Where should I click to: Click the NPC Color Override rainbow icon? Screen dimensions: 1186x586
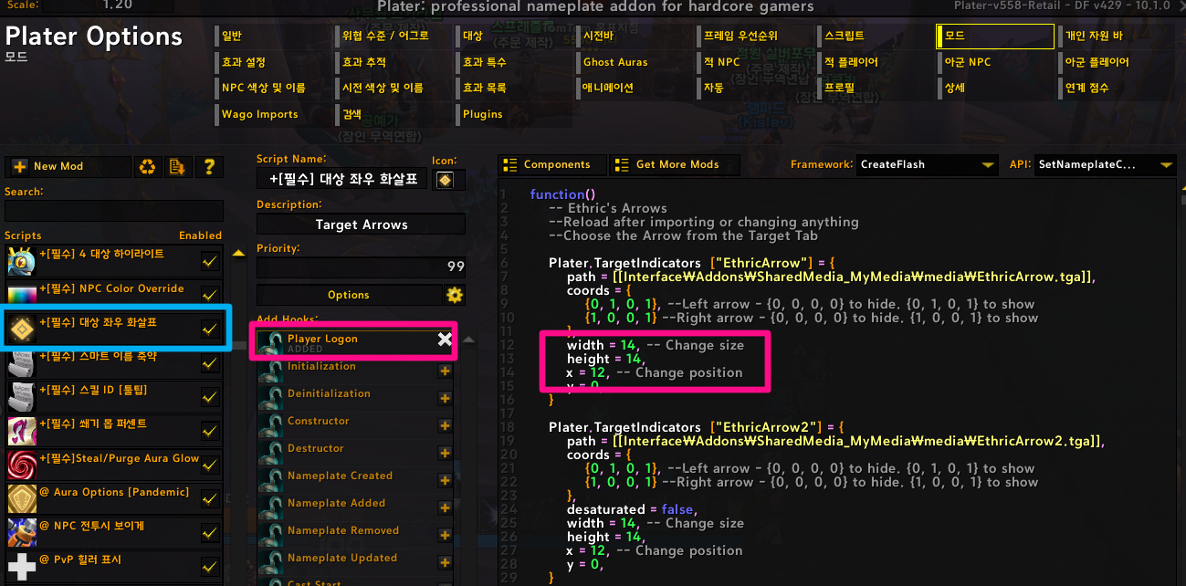click(x=22, y=295)
